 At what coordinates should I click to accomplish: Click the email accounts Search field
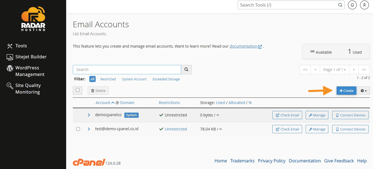pyautogui.click(x=127, y=70)
